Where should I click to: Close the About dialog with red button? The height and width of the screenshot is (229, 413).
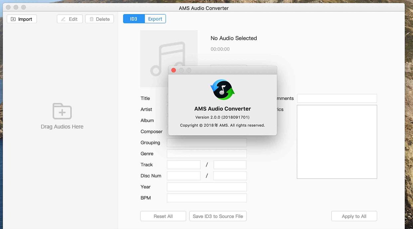click(x=174, y=70)
